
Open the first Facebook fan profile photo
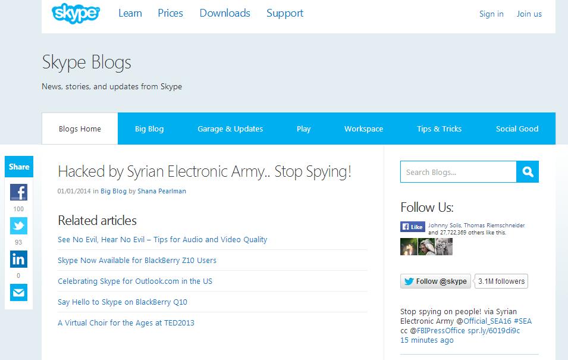click(x=409, y=246)
